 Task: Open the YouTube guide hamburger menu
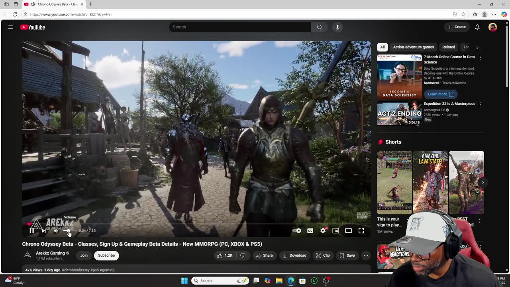click(11, 27)
